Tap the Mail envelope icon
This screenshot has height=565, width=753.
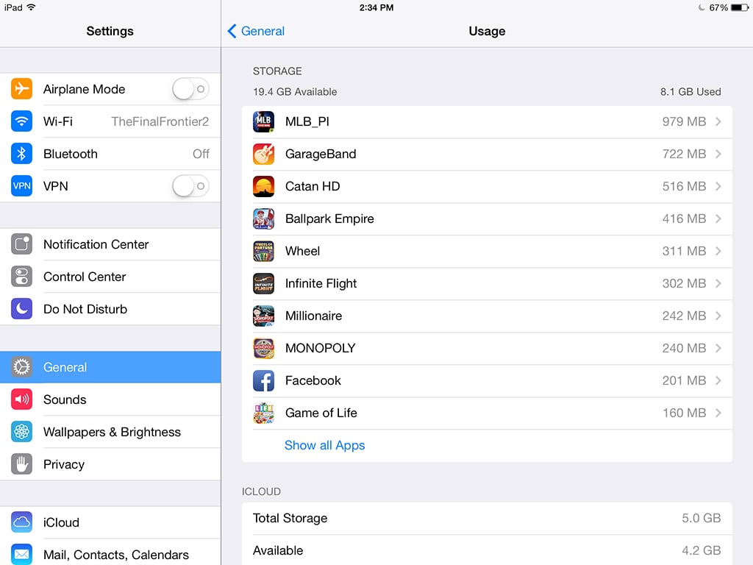click(21, 555)
